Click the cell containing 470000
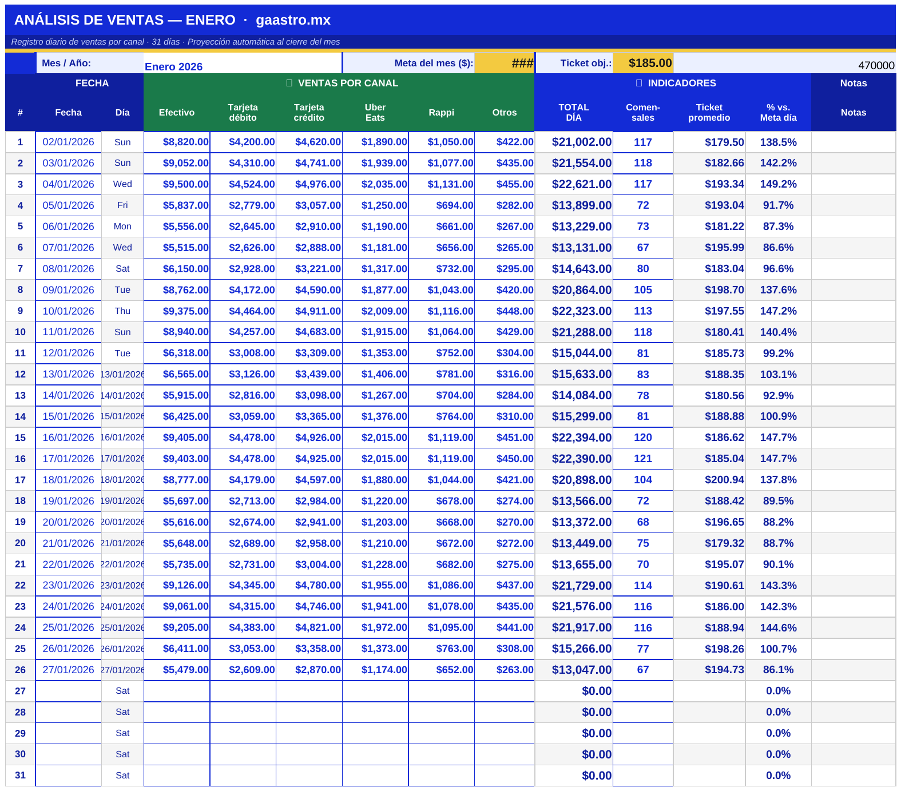 784,63
